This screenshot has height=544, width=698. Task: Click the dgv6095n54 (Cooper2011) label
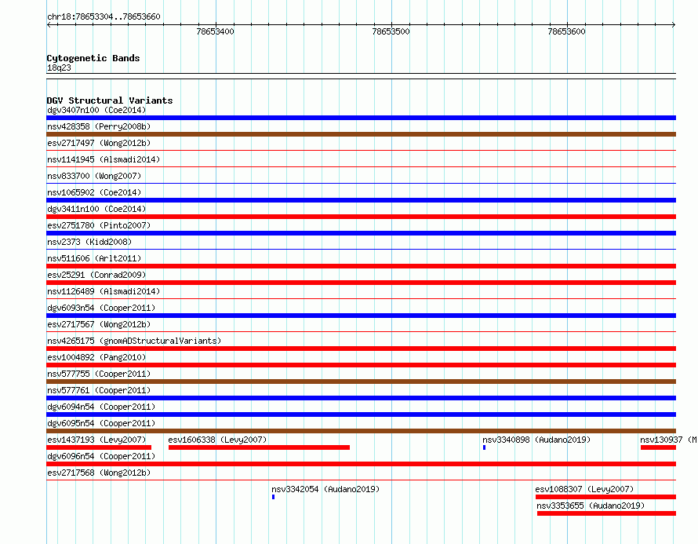coord(101,423)
